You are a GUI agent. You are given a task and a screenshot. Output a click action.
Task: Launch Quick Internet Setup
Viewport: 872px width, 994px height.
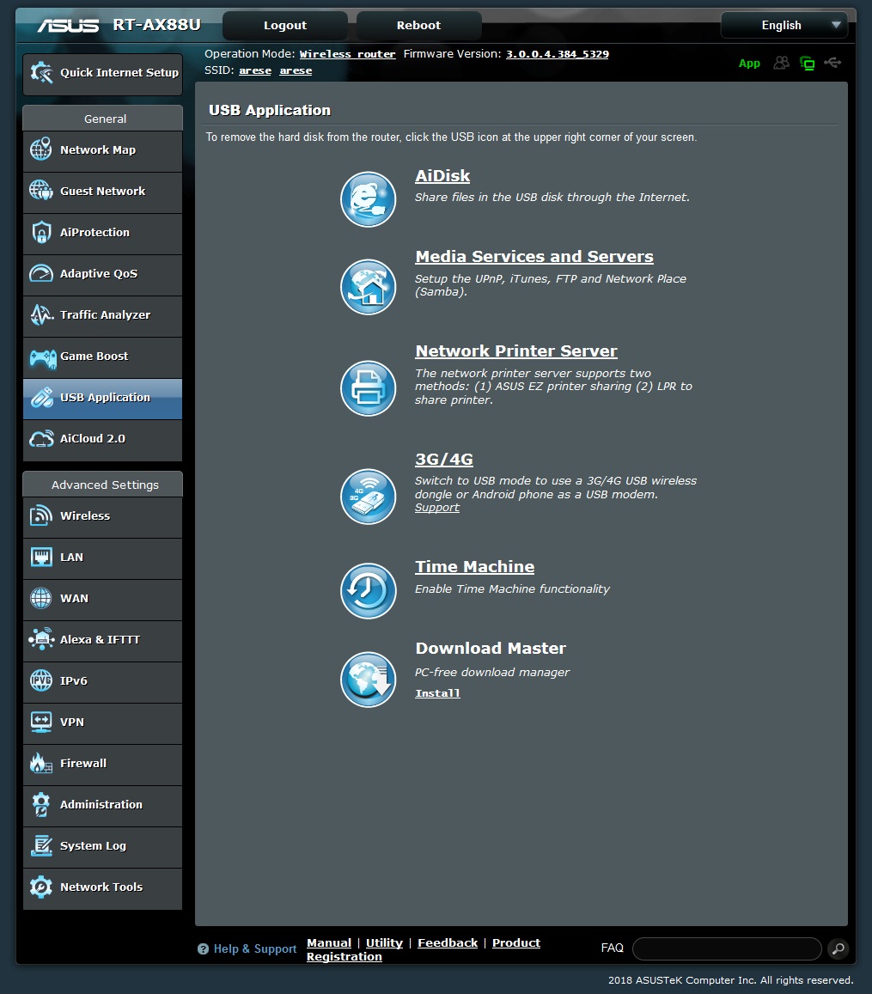(x=102, y=74)
